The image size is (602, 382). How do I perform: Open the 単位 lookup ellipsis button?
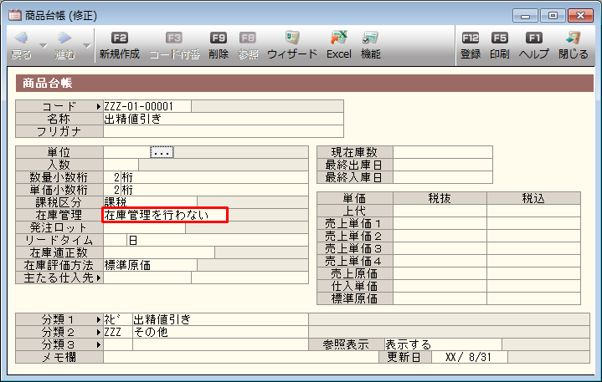tap(162, 152)
